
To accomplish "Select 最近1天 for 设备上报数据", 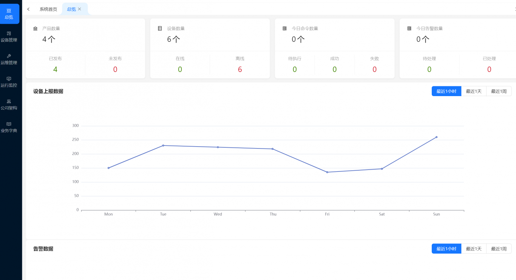I will coord(474,91).
